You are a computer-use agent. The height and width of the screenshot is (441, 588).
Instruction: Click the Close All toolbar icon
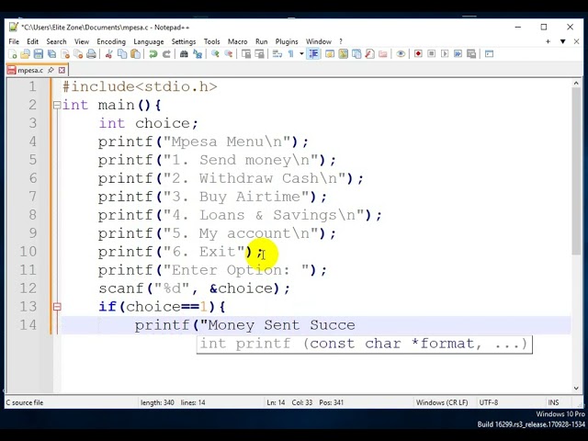(x=78, y=54)
